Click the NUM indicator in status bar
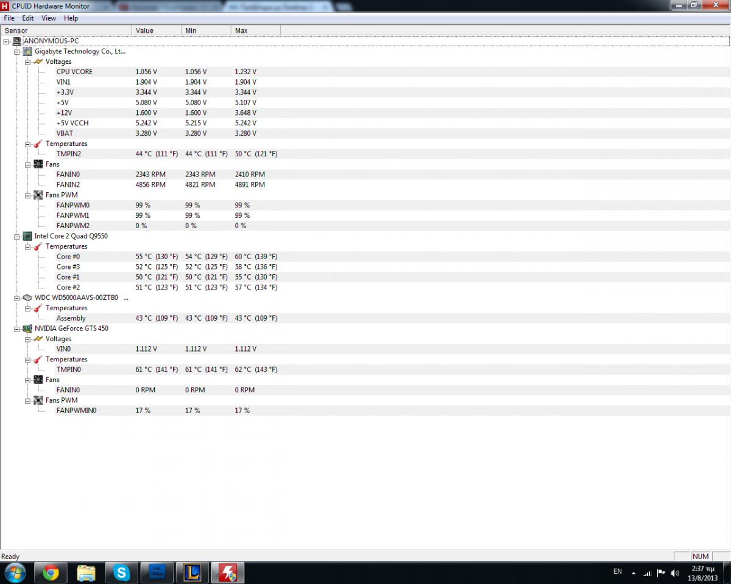The height and width of the screenshot is (584, 731). point(701,557)
